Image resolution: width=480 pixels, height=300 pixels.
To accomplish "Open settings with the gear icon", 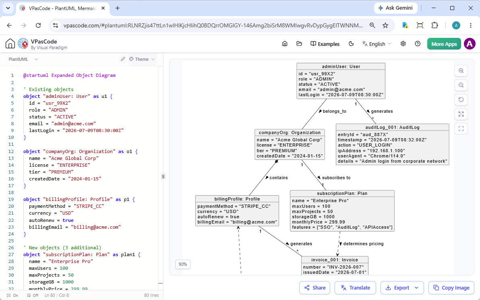I will (x=403, y=44).
